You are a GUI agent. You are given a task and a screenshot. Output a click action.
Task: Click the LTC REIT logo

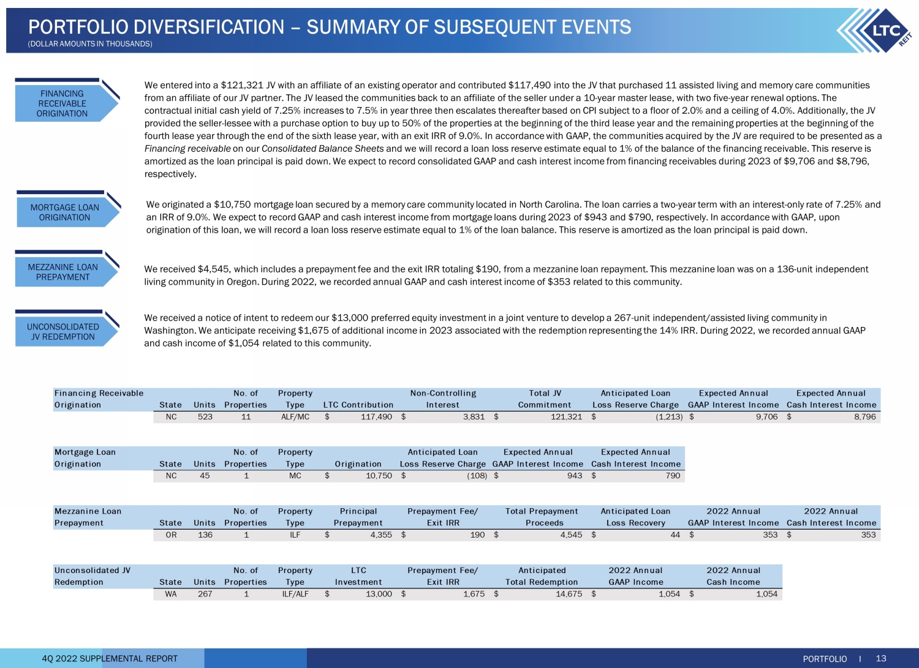point(878,31)
